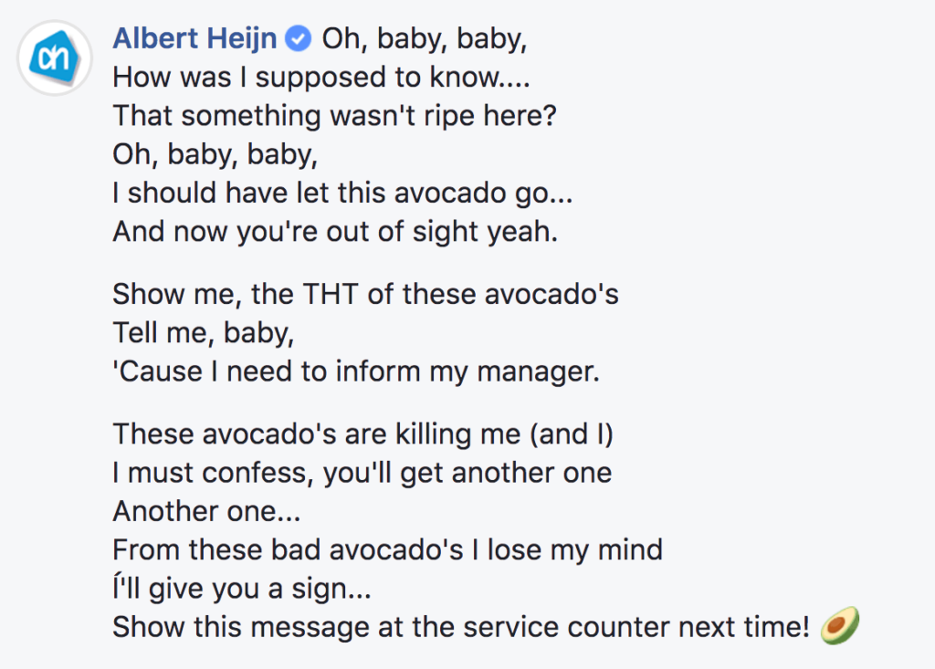This screenshot has height=669, width=935.
Task: Open the Albert Heijn profile picture
Action: [x=54, y=57]
